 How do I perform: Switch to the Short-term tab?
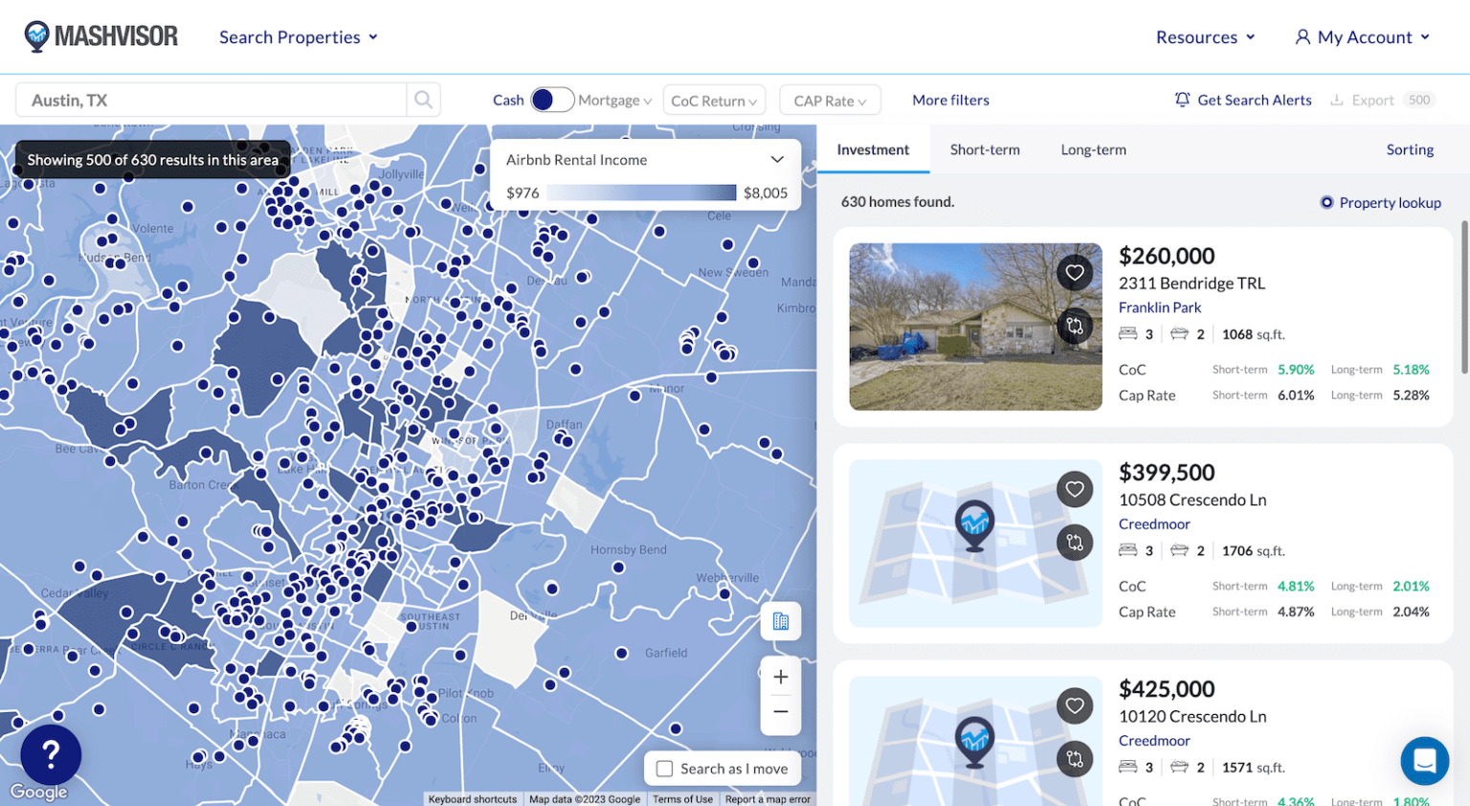point(985,149)
